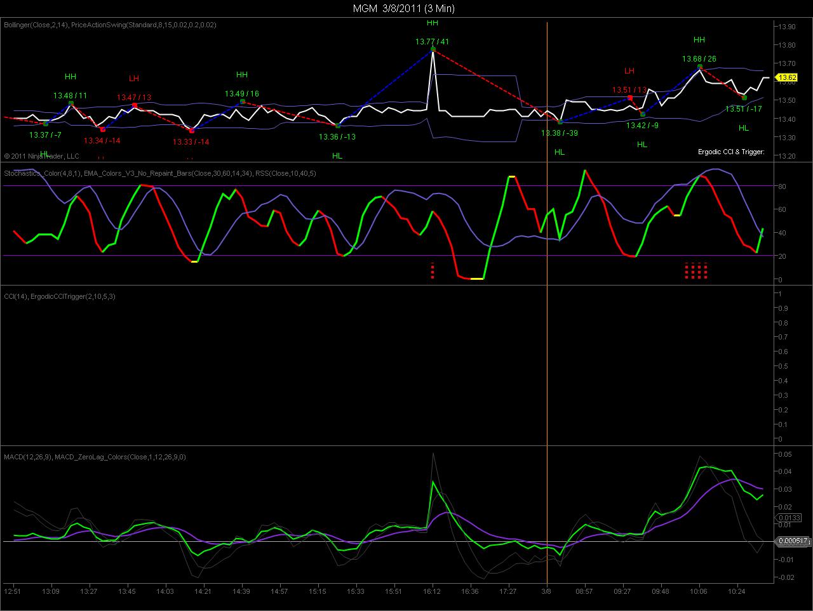Click the -0.02 value on MACD axis

[x=786, y=577]
